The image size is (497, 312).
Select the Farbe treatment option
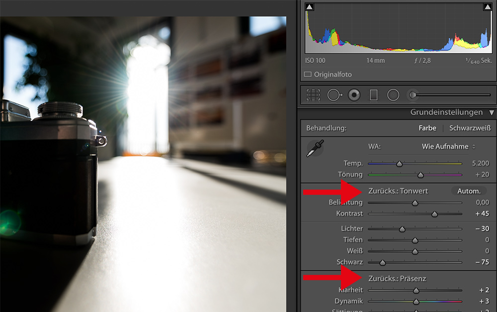427,128
